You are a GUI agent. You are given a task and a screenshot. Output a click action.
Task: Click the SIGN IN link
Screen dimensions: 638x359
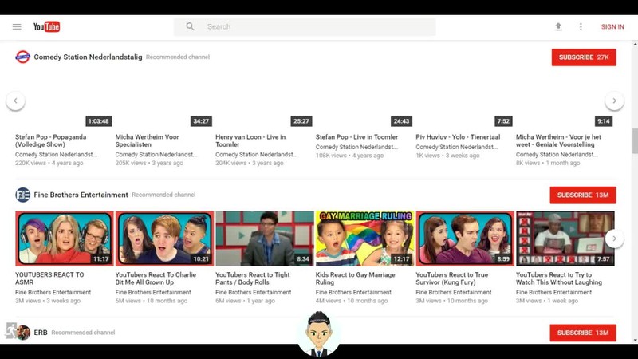pos(612,26)
